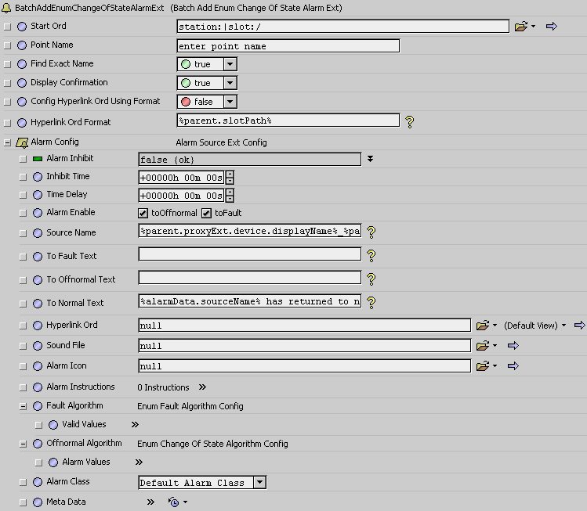Toggle the toOffnormal checkbox

(143, 213)
